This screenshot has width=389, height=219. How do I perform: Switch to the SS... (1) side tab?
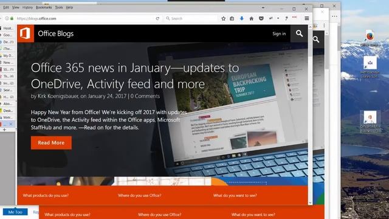[7, 69]
